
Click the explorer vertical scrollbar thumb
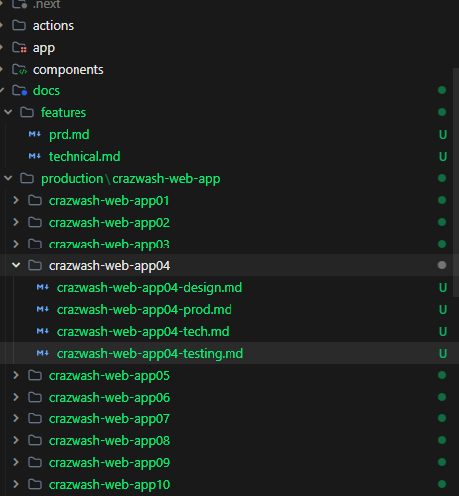click(456, 183)
